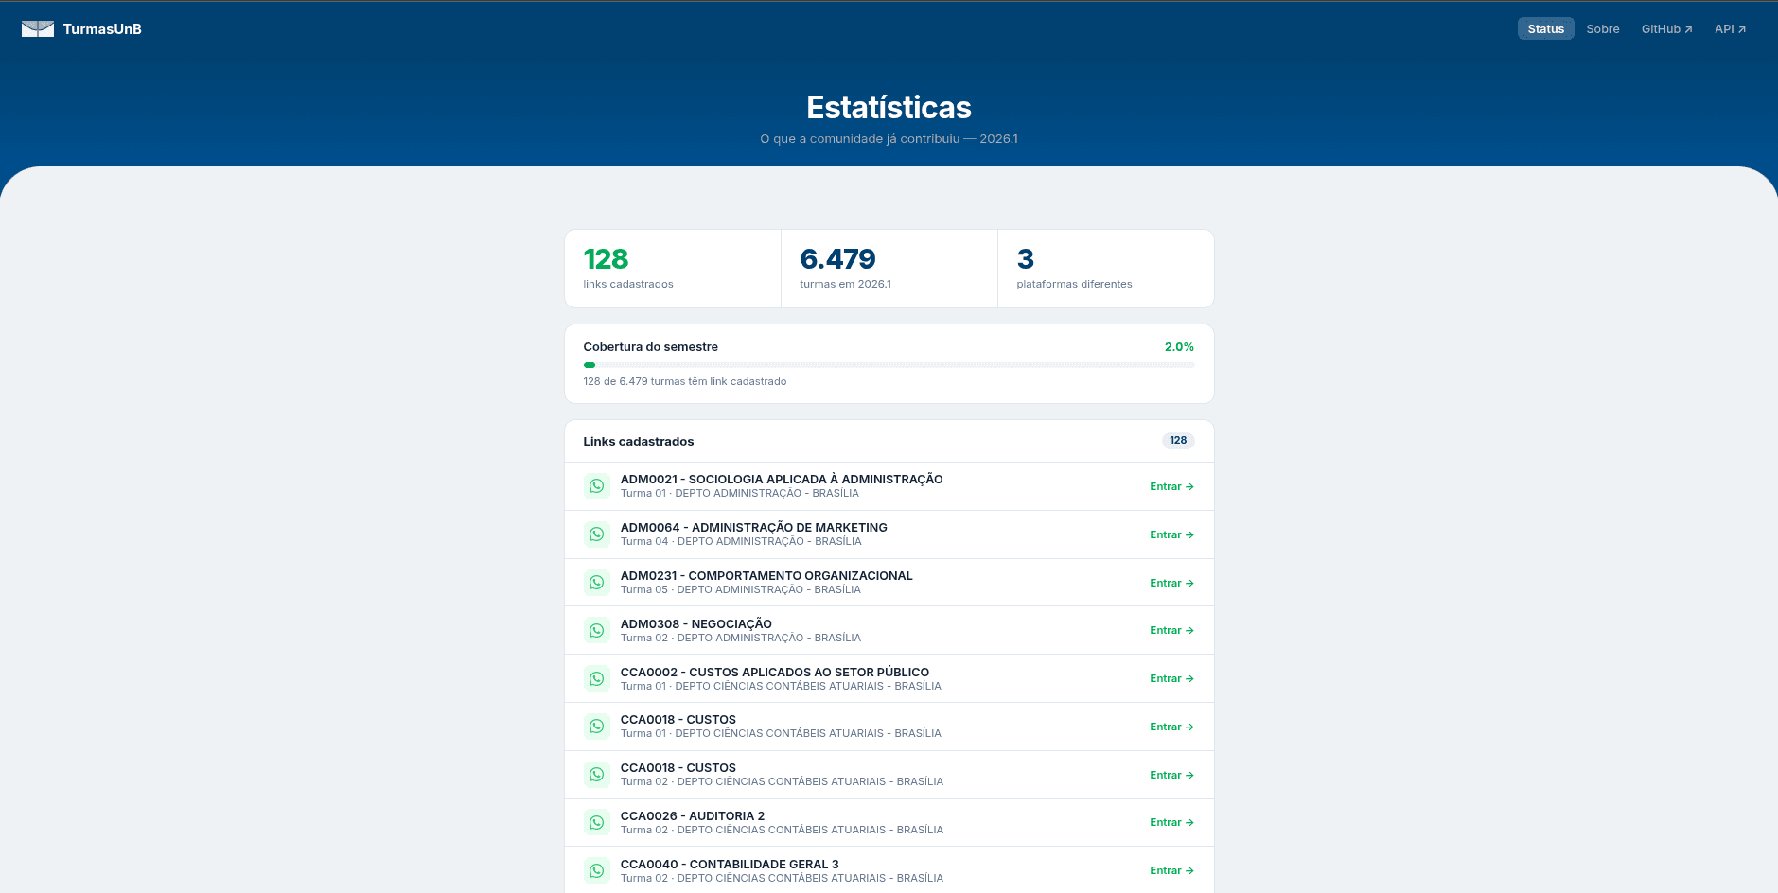This screenshot has height=893, width=1778.
Task: Click WhatsApp icon for CCA0018 Custos Turma 01
Action: [x=596, y=727]
